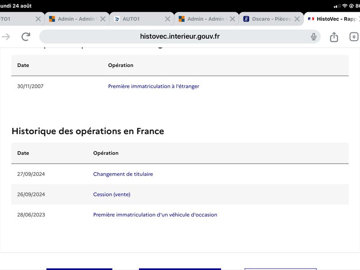Image resolution: width=360 pixels, height=270 pixels.
Task: Open Première immatriculation à l'étranger link
Action: [x=153, y=86]
